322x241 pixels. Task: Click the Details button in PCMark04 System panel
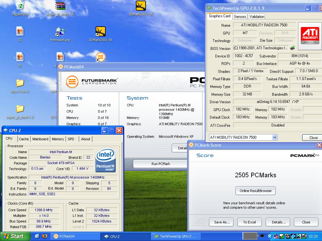click(180, 148)
